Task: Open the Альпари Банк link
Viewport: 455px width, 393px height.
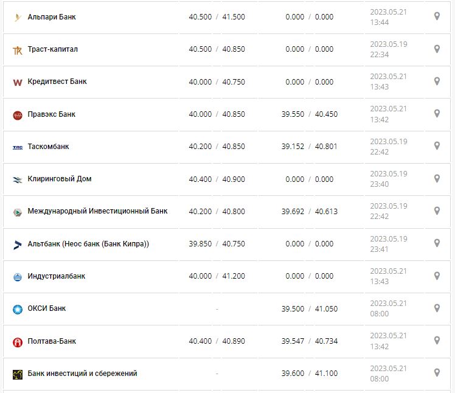Action: tap(52, 17)
